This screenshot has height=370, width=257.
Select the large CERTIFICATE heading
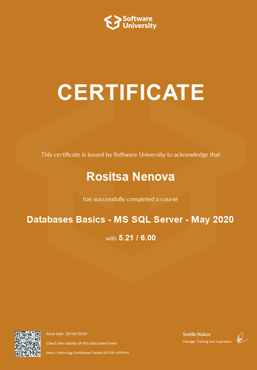click(x=131, y=92)
